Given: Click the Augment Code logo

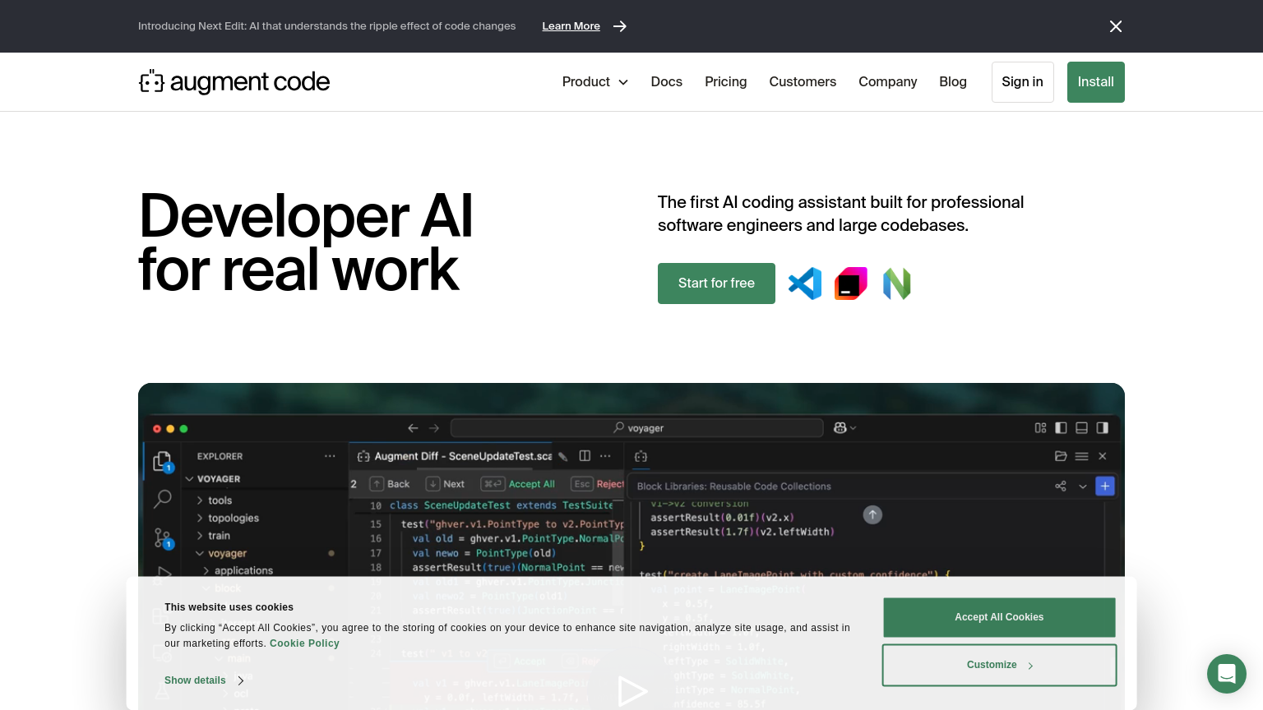Looking at the screenshot, I should 234,82.
